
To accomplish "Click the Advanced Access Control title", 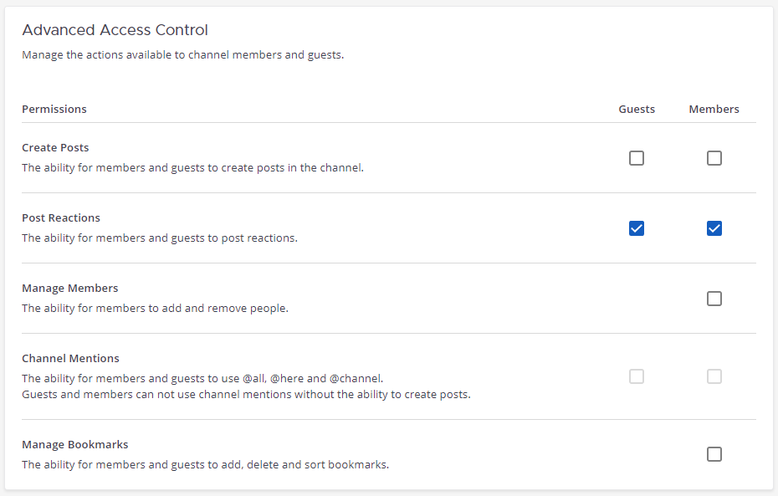I will pyautogui.click(x=115, y=30).
